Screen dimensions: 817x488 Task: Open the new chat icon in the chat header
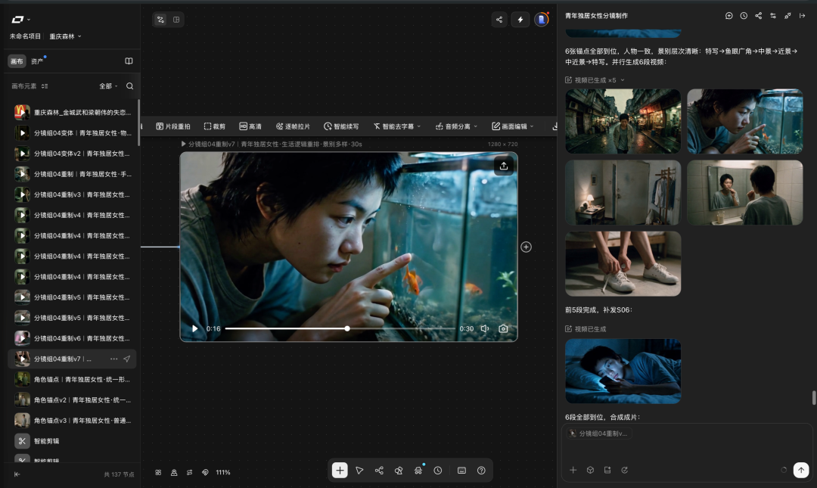click(728, 16)
